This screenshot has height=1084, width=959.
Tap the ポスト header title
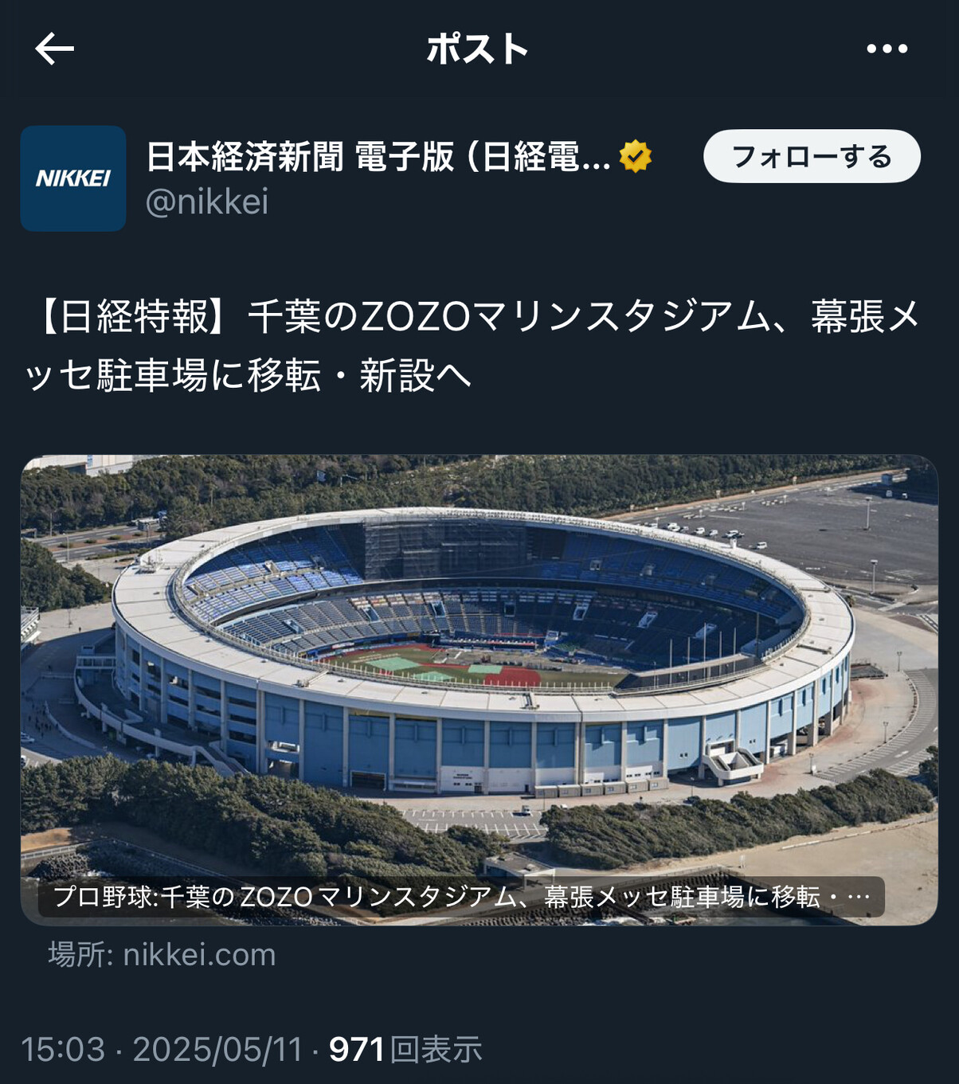tap(478, 49)
